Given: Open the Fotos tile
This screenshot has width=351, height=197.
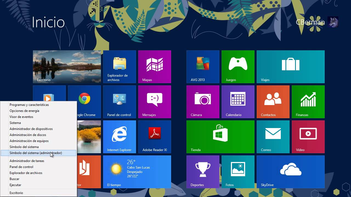Looking at the screenshot, I should click(238, 172).
